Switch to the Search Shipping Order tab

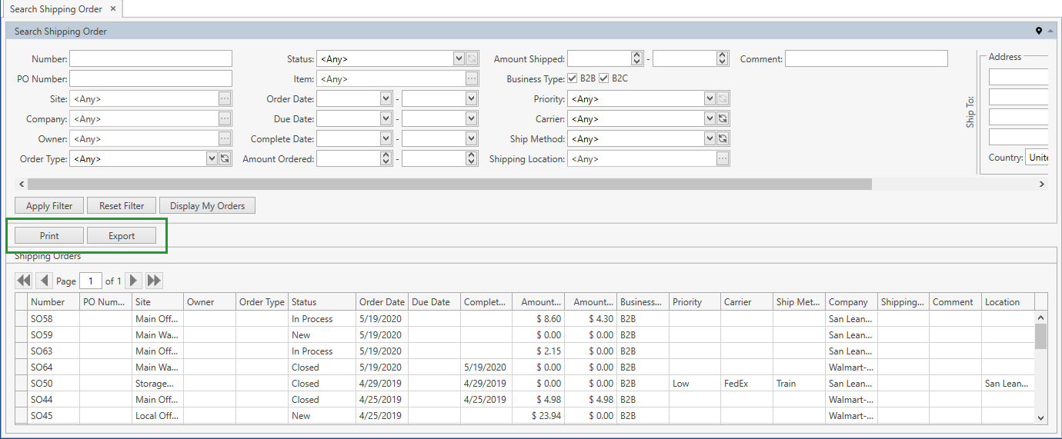pyautogui.click(x=55, y=9)
